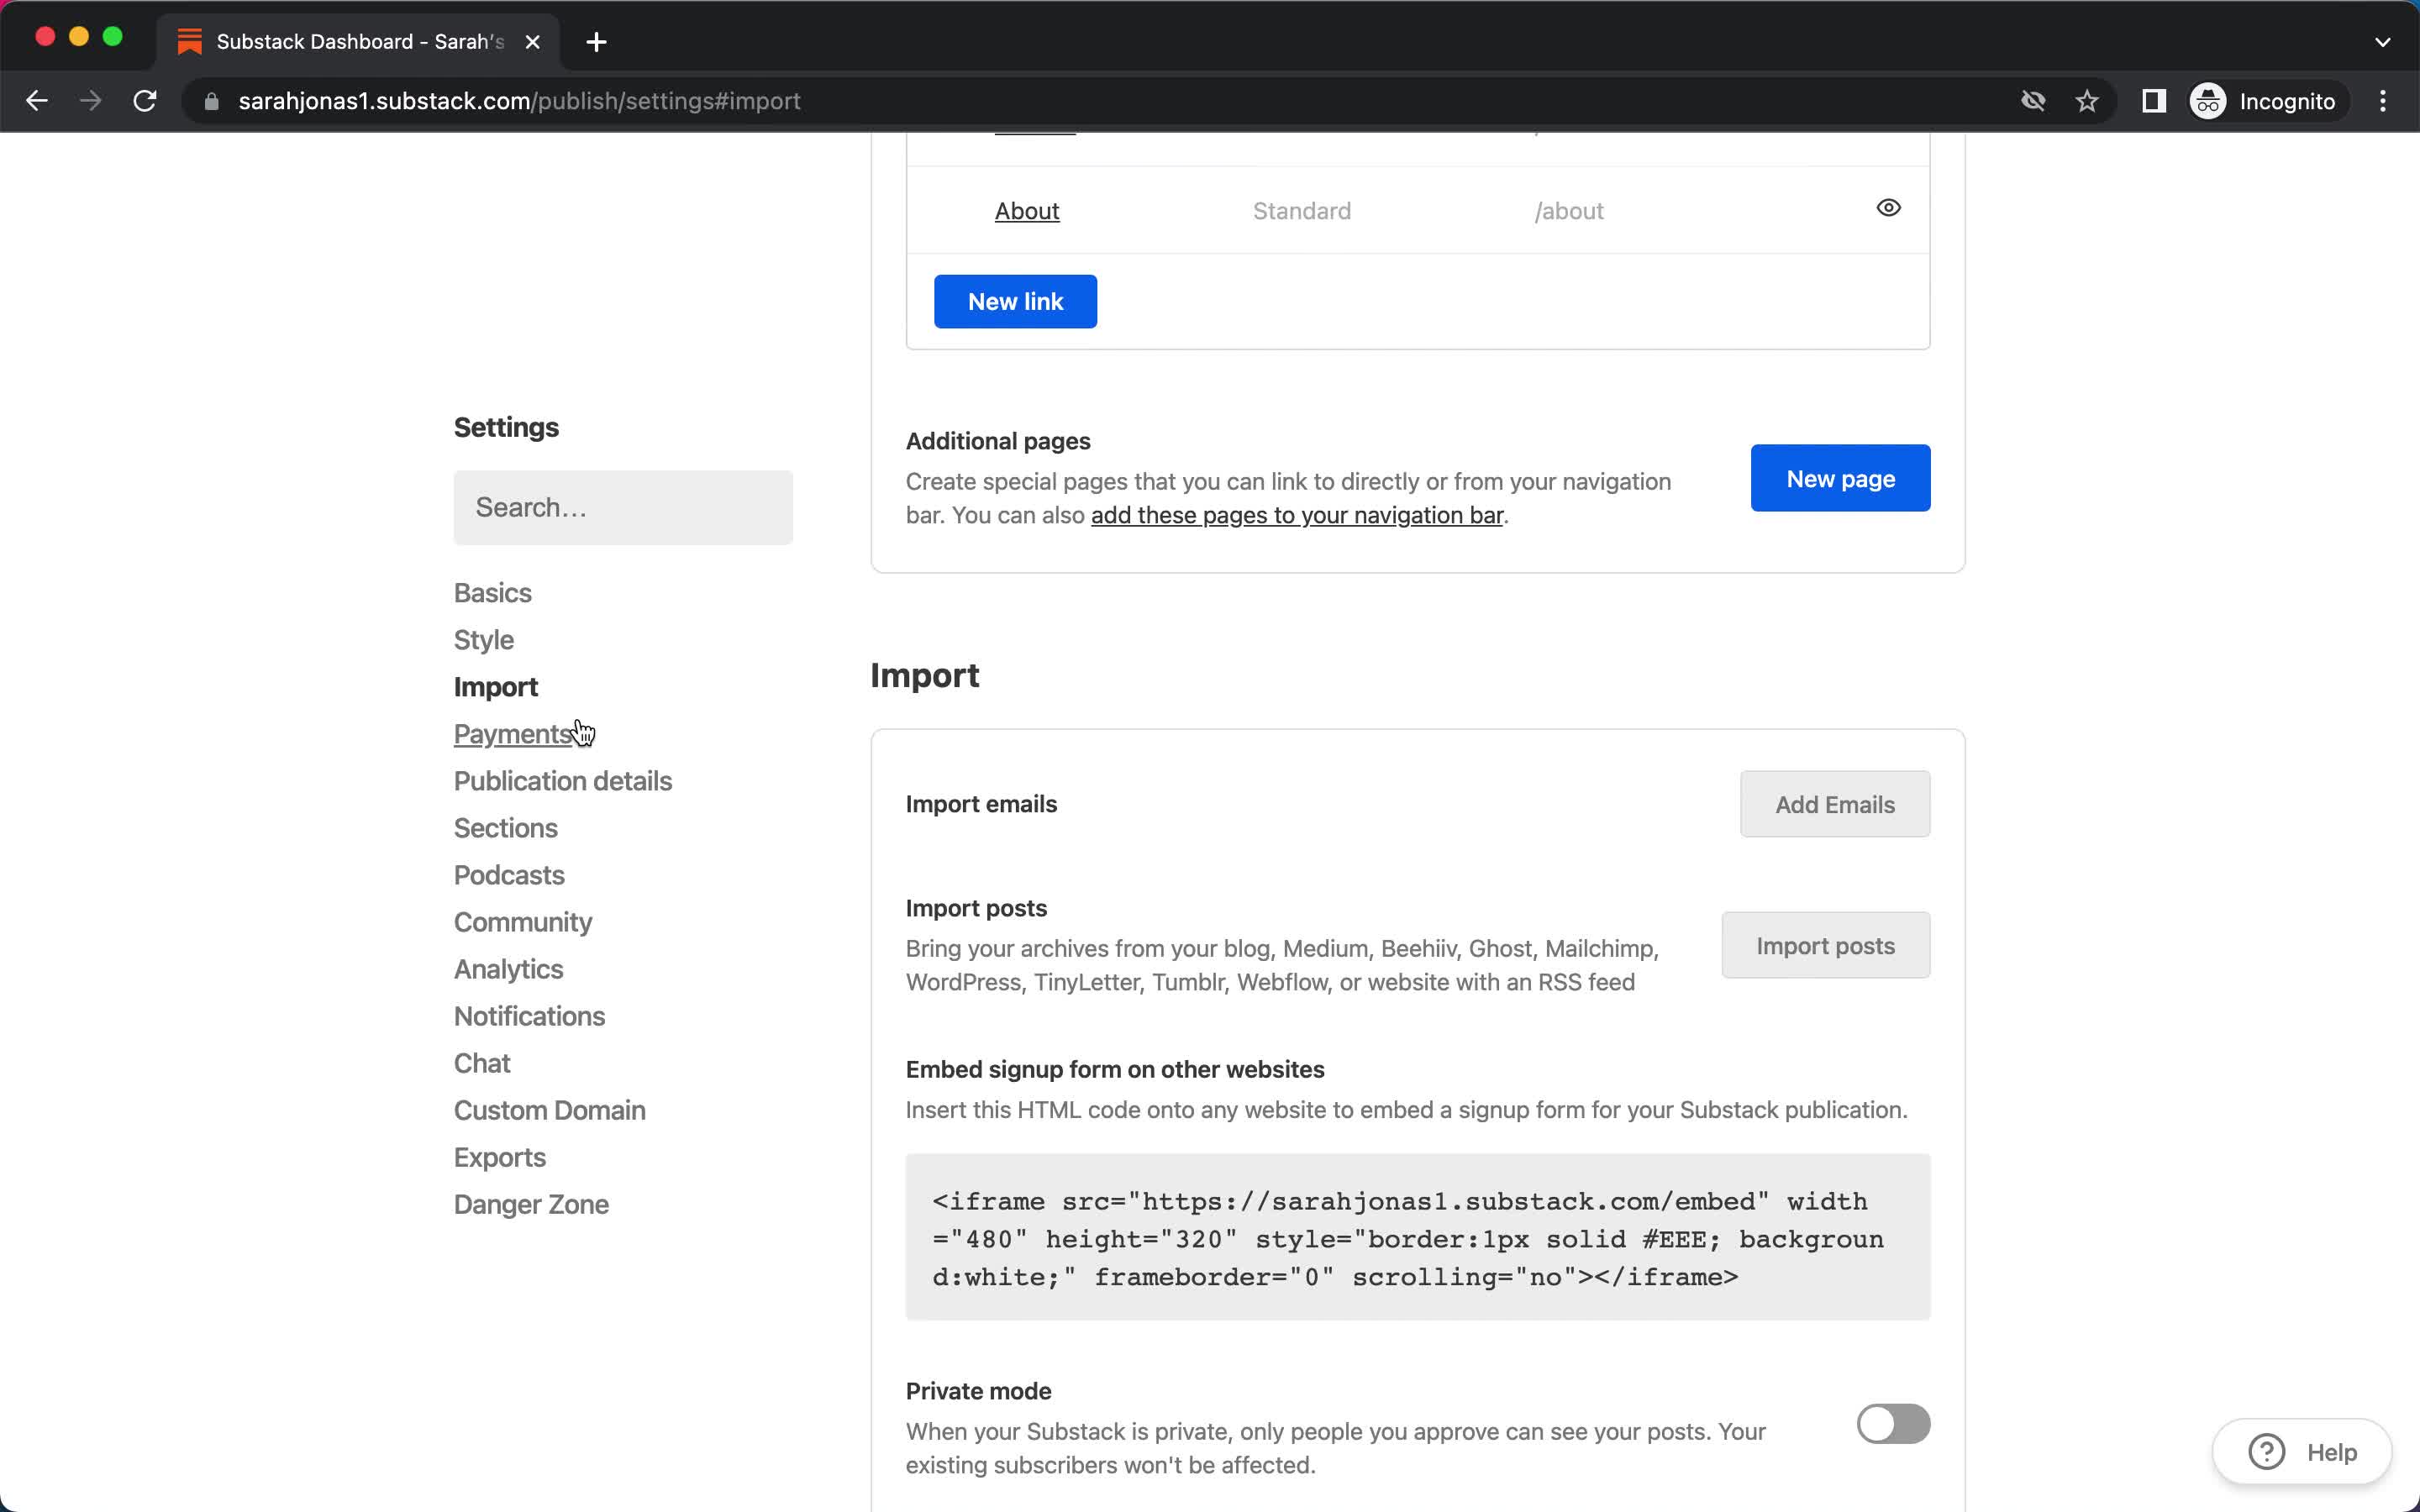The width and height of the screenshot is (2420, 1512).
Task: Click Add Emails to import subscribers
Action: coord(1834,803)
